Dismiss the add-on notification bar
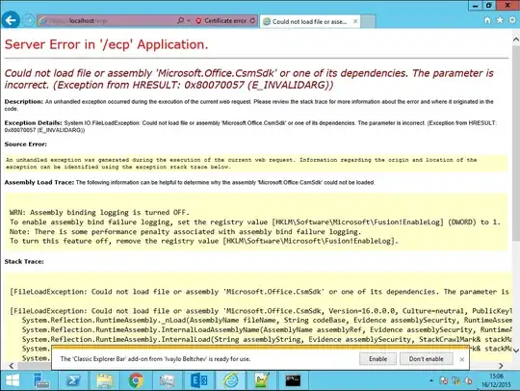This screenshot has width=520, height=391. coord(462,359)
